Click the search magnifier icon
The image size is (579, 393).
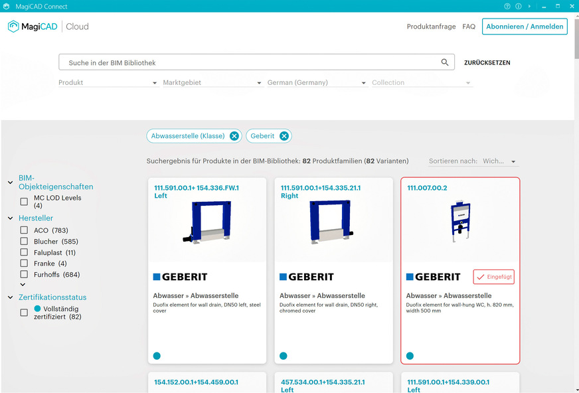[x=445, y=62]
